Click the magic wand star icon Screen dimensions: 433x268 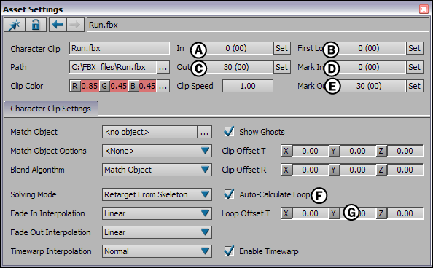15,25
